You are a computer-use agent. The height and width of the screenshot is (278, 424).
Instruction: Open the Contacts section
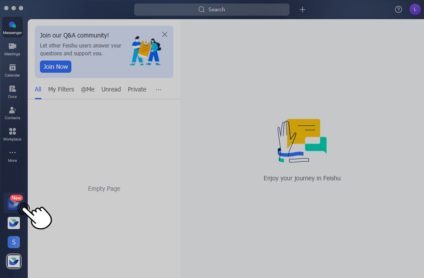12,112
